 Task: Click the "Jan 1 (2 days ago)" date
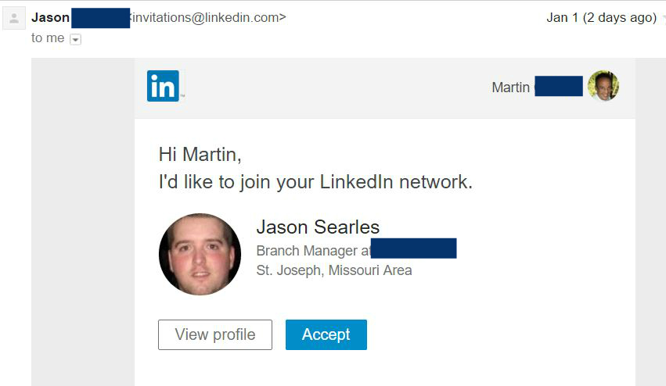point(601,17)
